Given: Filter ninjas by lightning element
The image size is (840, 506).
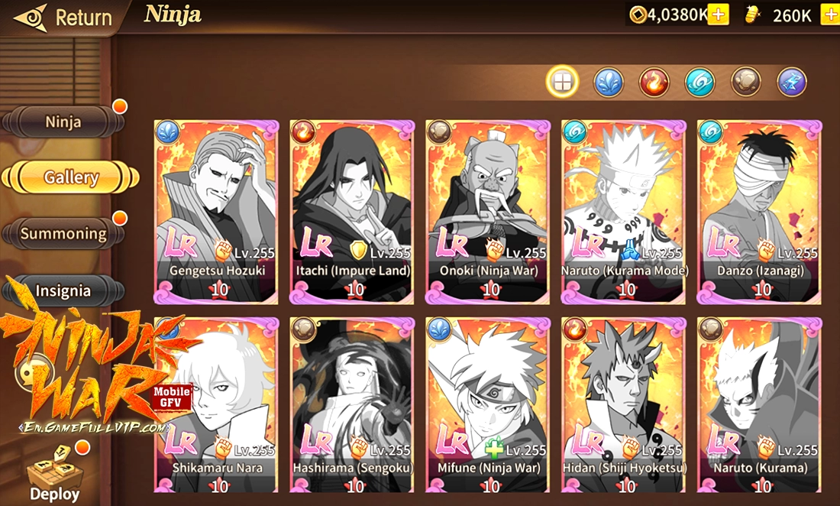Looking at the screenshot, I should pos(792,83).
